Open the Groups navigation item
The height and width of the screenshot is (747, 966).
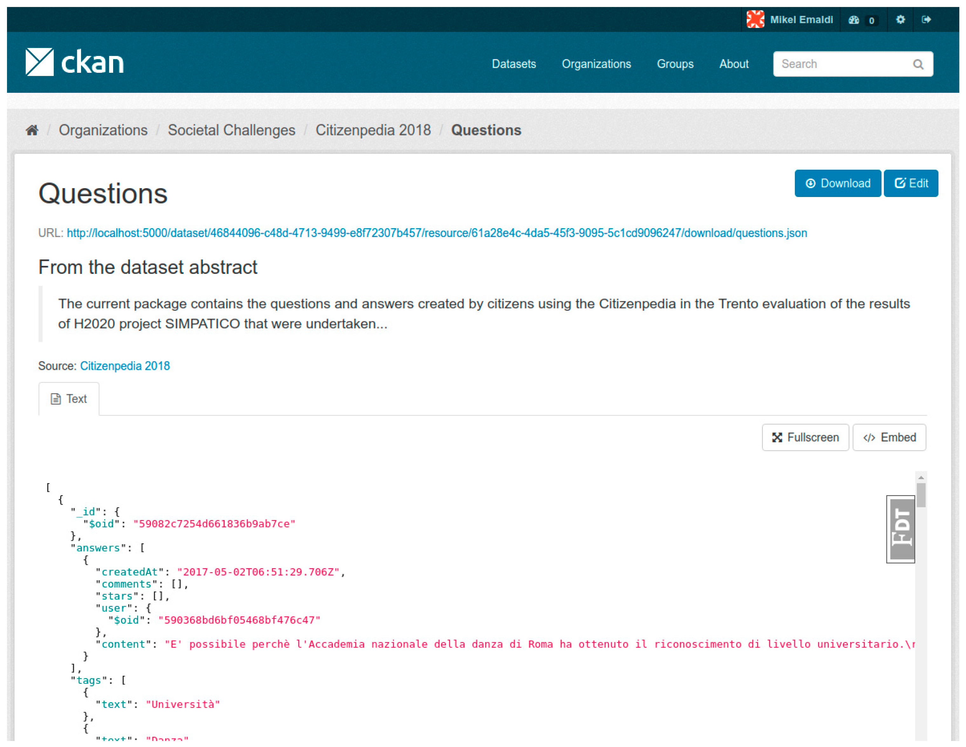click(x=675, y=64)
